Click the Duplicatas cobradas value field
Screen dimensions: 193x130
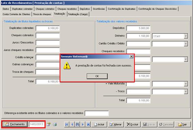pyautogui.click(x=48, y=28)
